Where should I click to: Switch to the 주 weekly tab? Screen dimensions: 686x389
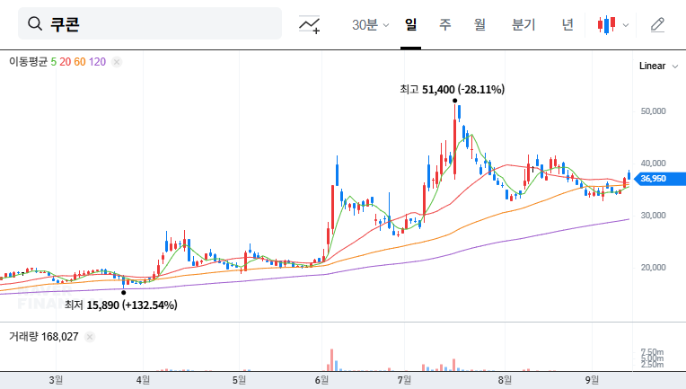(445, 24)
